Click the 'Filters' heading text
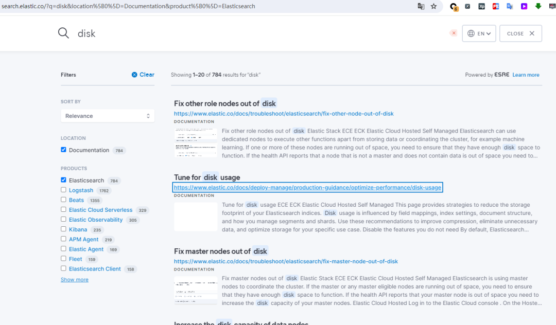 coord(68,75)
